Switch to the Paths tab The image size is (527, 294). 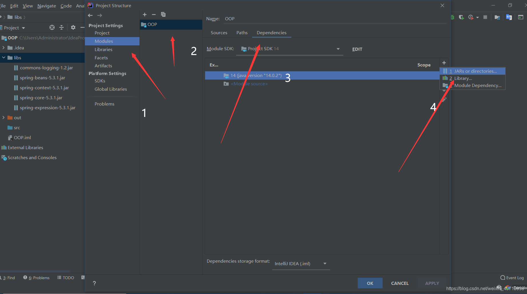[x=242, y=33]
